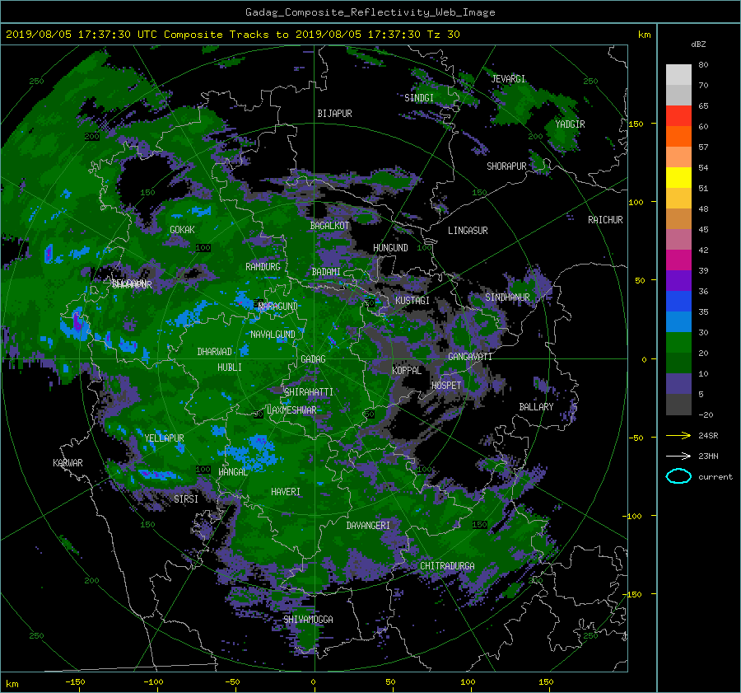Click the 150 tick on right axis
The height and width of the screenshot is (693, 741).
(636, 124)
